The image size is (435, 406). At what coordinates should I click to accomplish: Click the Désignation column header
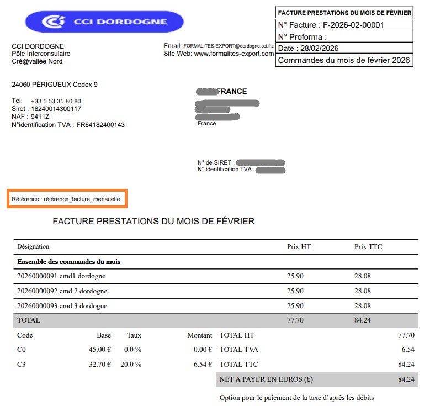tap(33, 246)
